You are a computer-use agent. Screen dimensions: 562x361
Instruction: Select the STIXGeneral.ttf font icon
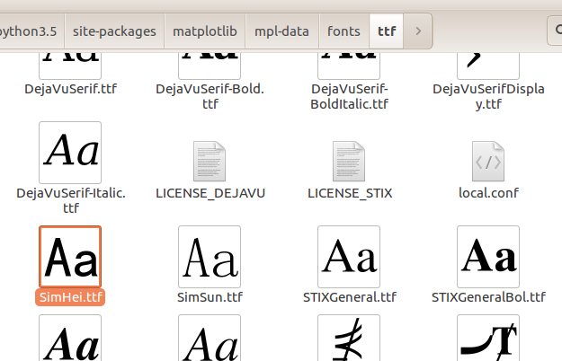349,257
